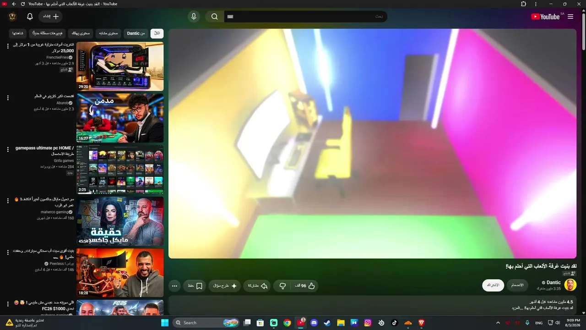Select the 'شاهدتها' filter chip
Screen dimensions: 586x330
tap(18, 33)
